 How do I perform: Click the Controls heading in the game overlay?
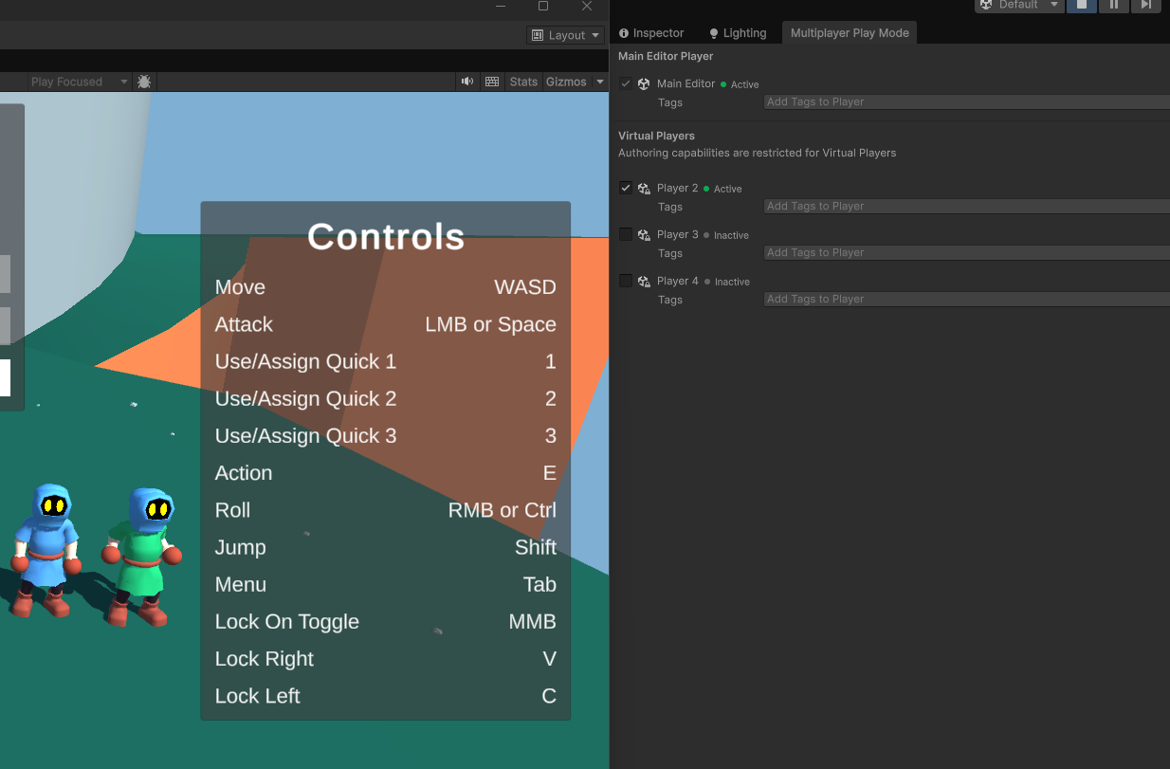click(x=386, y=237)
